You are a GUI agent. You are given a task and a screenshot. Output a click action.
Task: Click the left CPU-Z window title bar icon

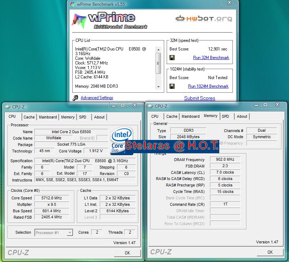pos(8,107)
